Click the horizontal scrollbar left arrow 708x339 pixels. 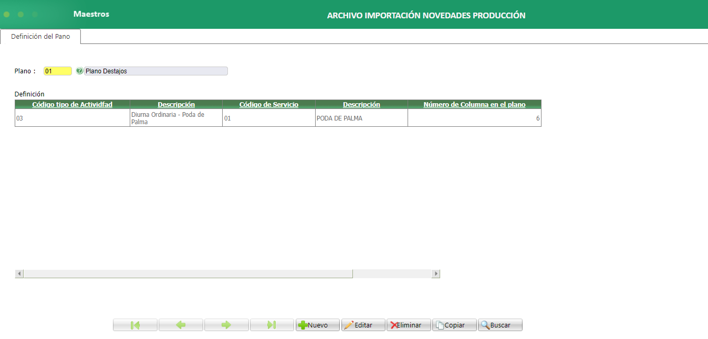pos(19,274)
